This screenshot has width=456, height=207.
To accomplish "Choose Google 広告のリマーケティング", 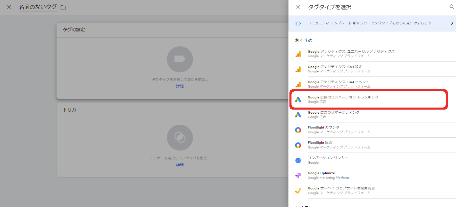I will [x=333, y=112].
